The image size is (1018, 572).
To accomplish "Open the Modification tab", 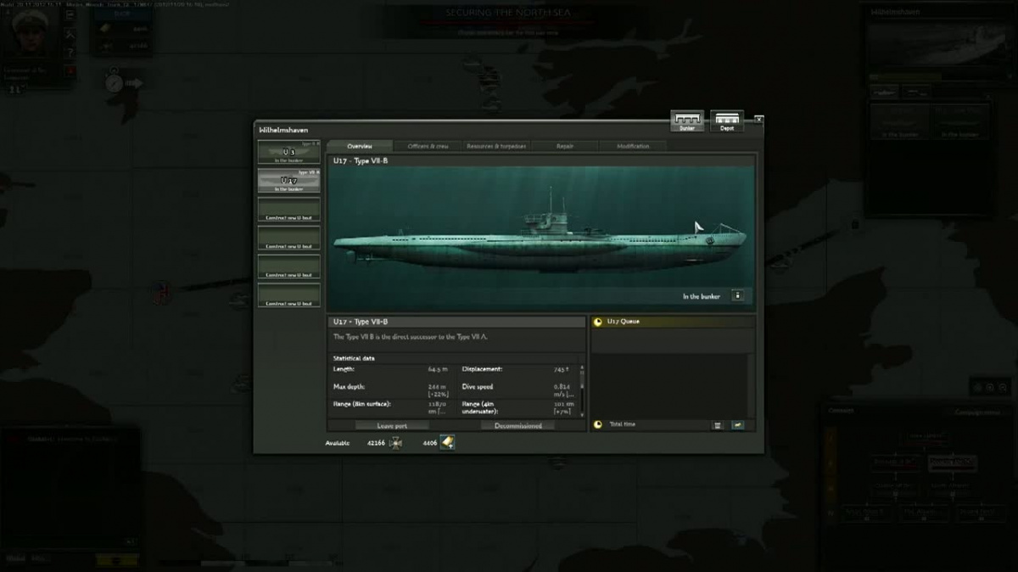I will 633,146.
